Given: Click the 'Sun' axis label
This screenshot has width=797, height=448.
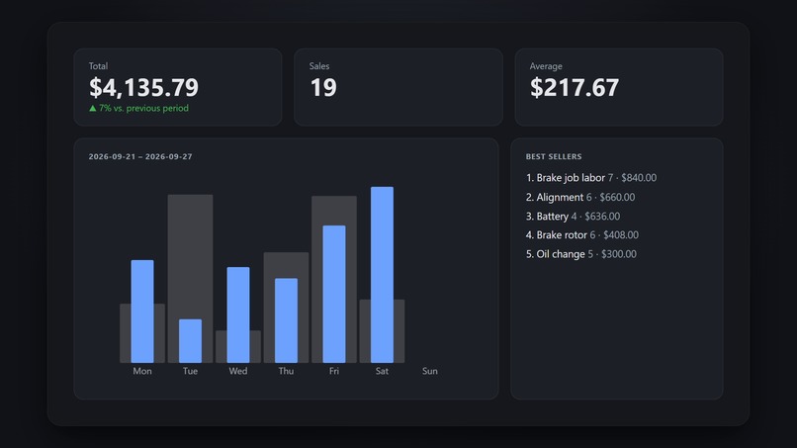Looking at the screenshot, I should click(x=429, y=371).
